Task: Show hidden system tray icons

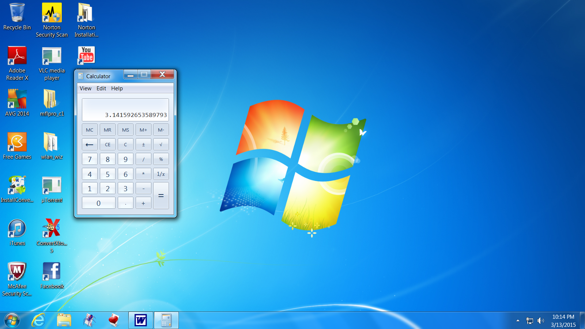Action: coord(518,321)
